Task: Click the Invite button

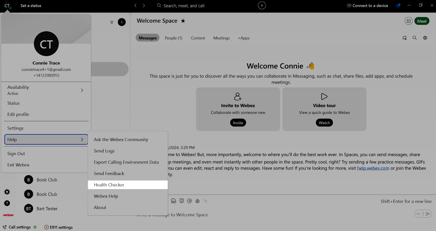Action: pyautogui.click(x=238, y=123)
